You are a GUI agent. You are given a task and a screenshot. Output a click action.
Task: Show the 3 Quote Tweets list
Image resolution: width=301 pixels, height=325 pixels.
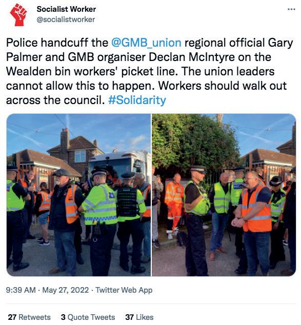pyautogui.click(x=88, y=317)
